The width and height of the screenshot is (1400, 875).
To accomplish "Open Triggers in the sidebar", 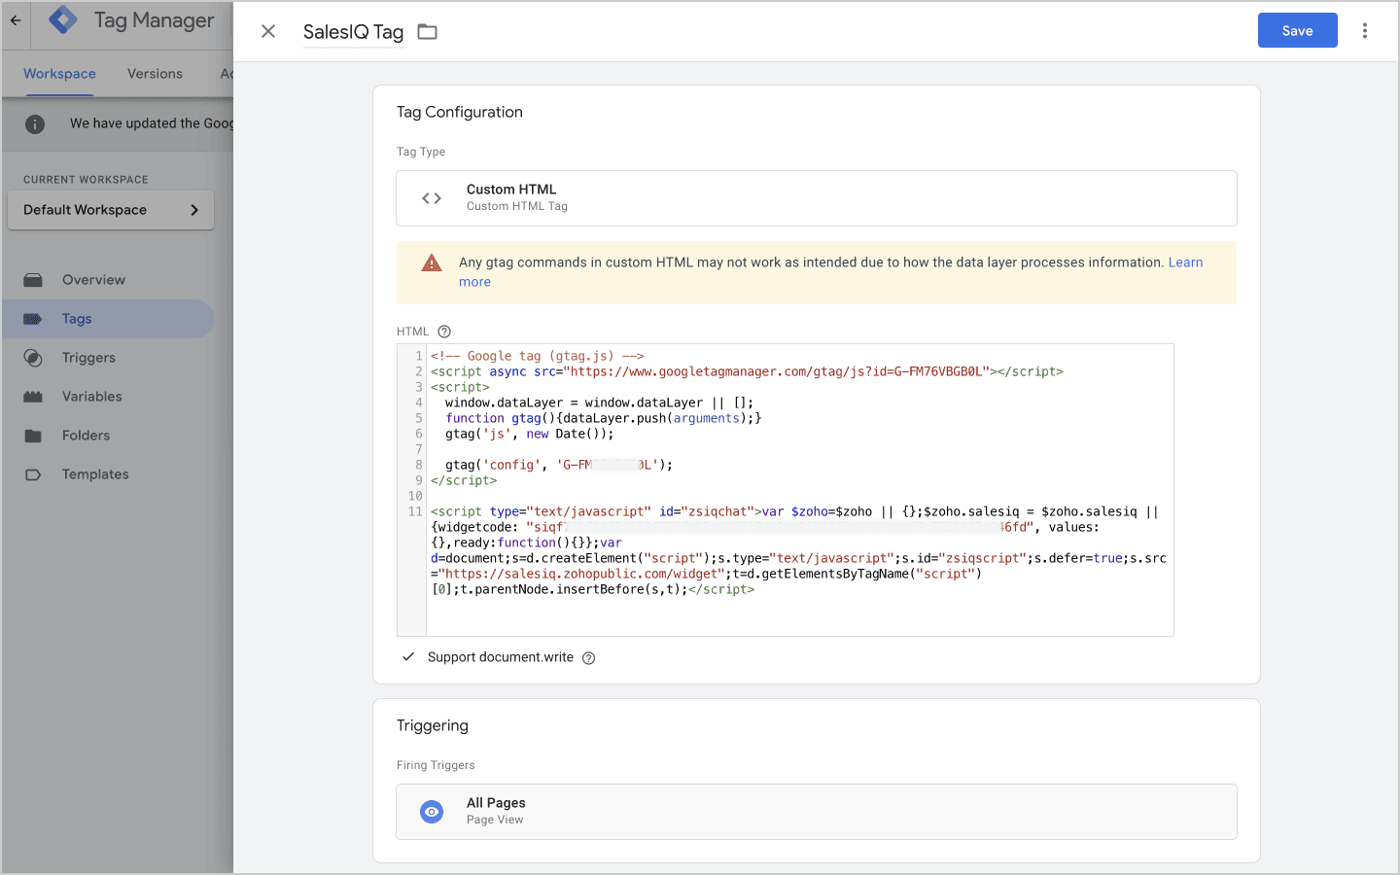I will (88, 358).
